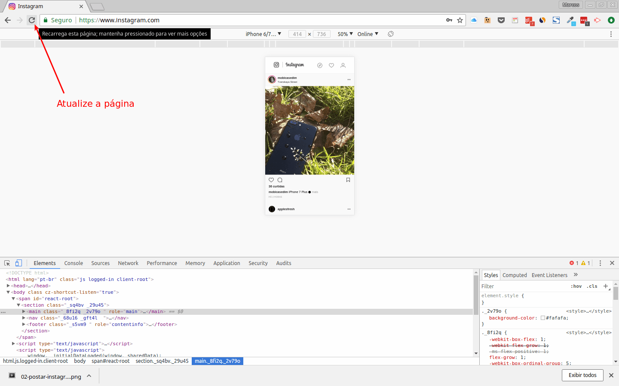Switch to the Console tab
This screenshot has height=386, width=619.
pyautogui.click(x=74, y=263)
